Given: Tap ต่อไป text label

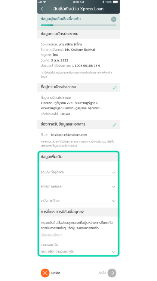Looking at the screenshot, I should [x=102, y=273].
